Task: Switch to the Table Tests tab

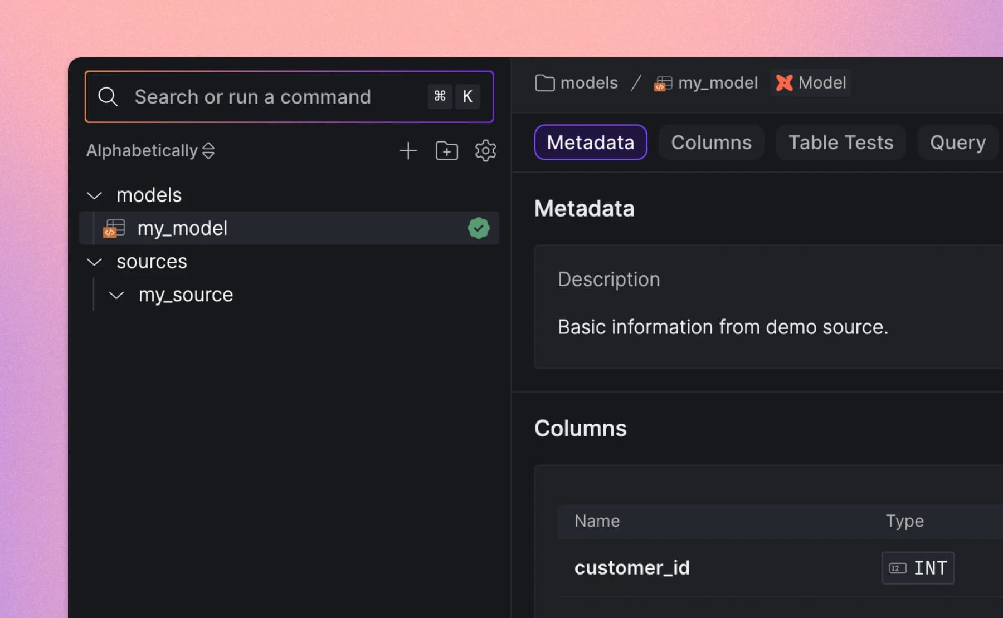Action: [x=841, y=143]
